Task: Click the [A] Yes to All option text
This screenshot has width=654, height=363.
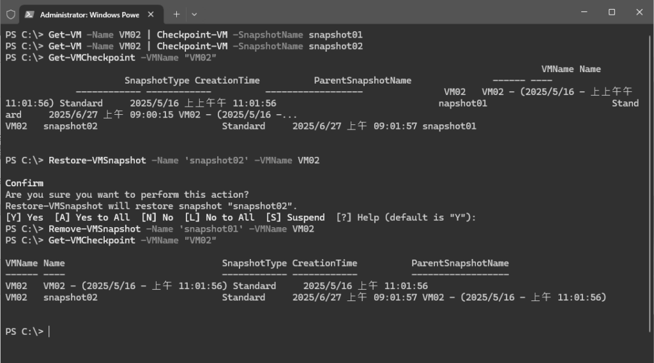Action: (x=92, y=218)
